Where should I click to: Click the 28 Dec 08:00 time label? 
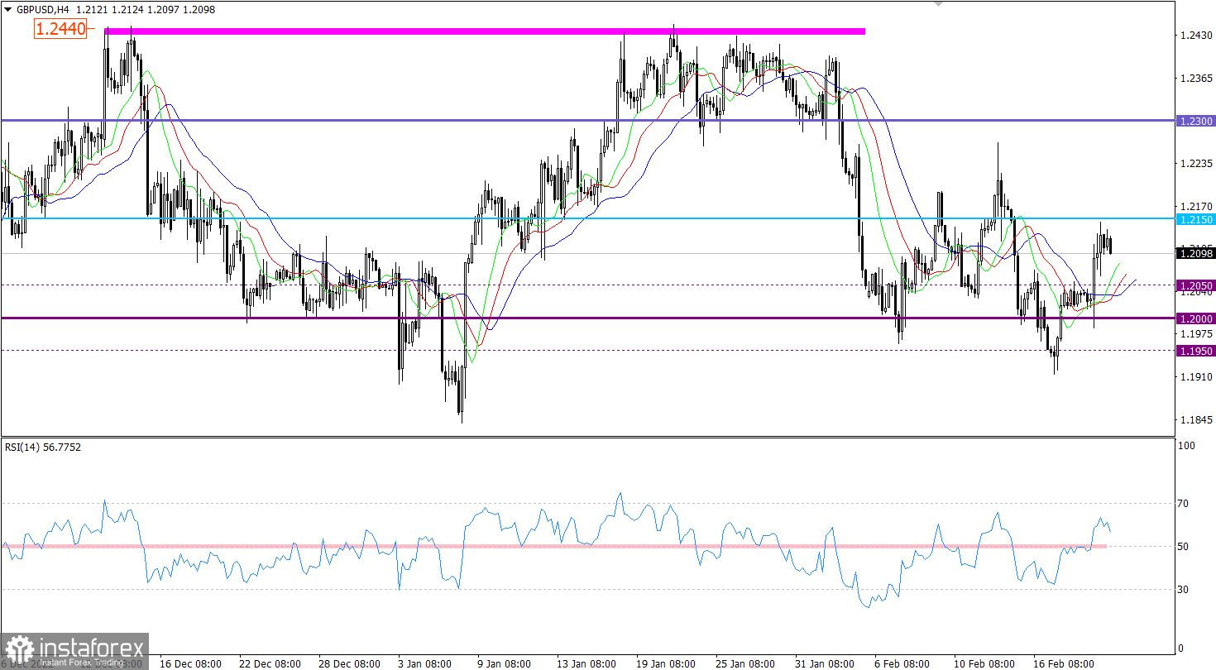349,663
